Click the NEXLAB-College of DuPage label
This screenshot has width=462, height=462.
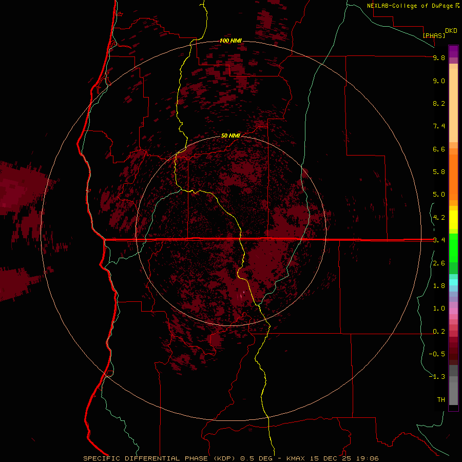point(410,6)
